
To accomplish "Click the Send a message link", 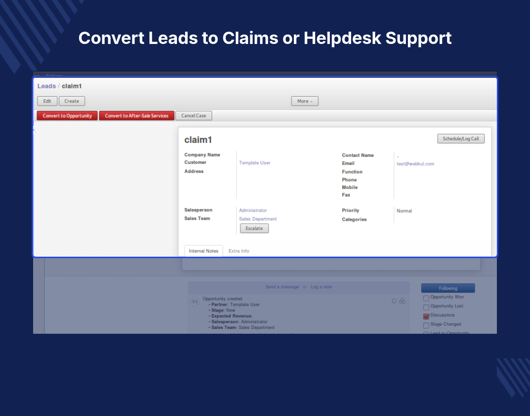I will (282, 286).
